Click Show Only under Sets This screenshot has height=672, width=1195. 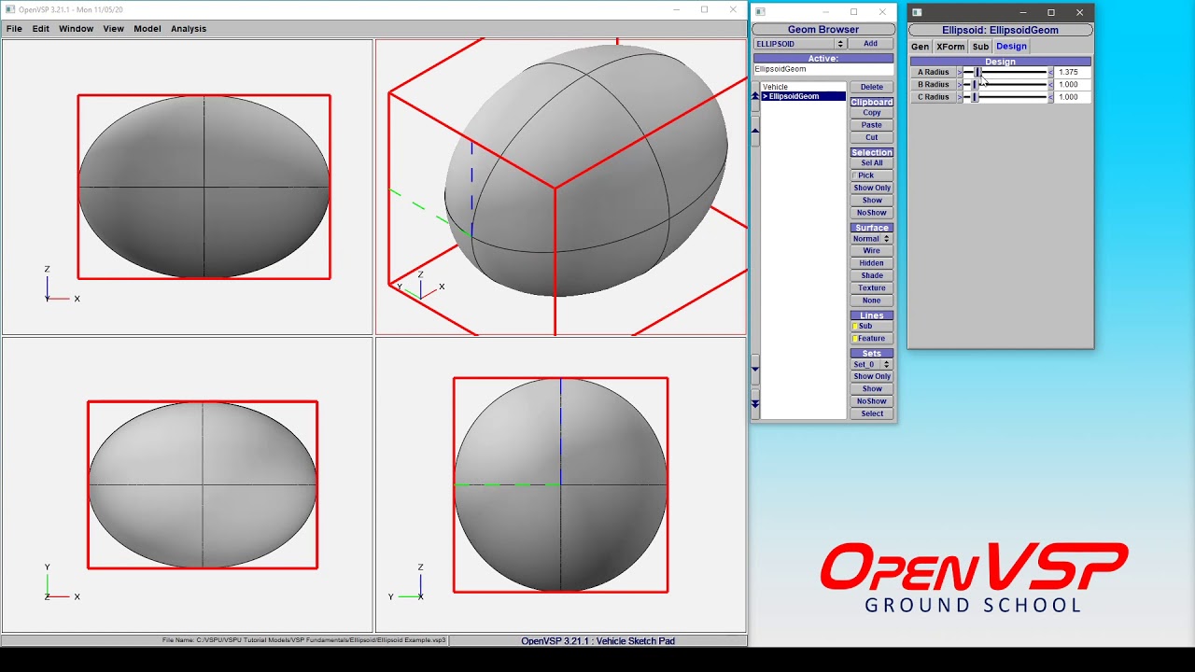click(871, 377)
